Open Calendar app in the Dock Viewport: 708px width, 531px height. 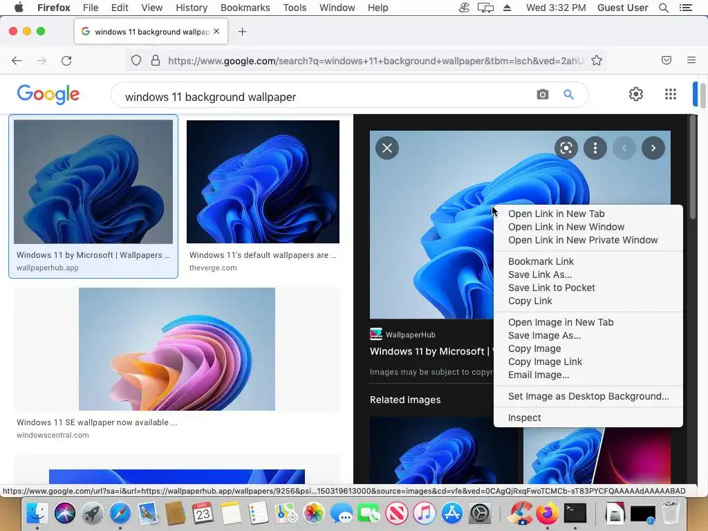tap(203, 514)
